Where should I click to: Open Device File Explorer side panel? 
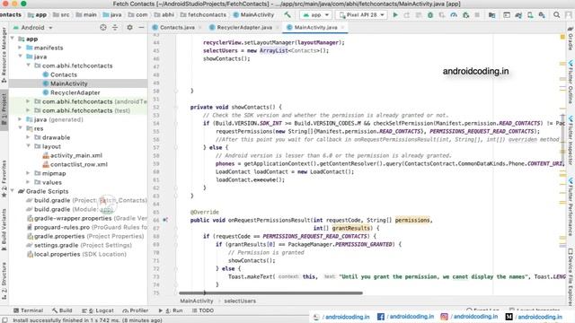click(x=571, y=277)
